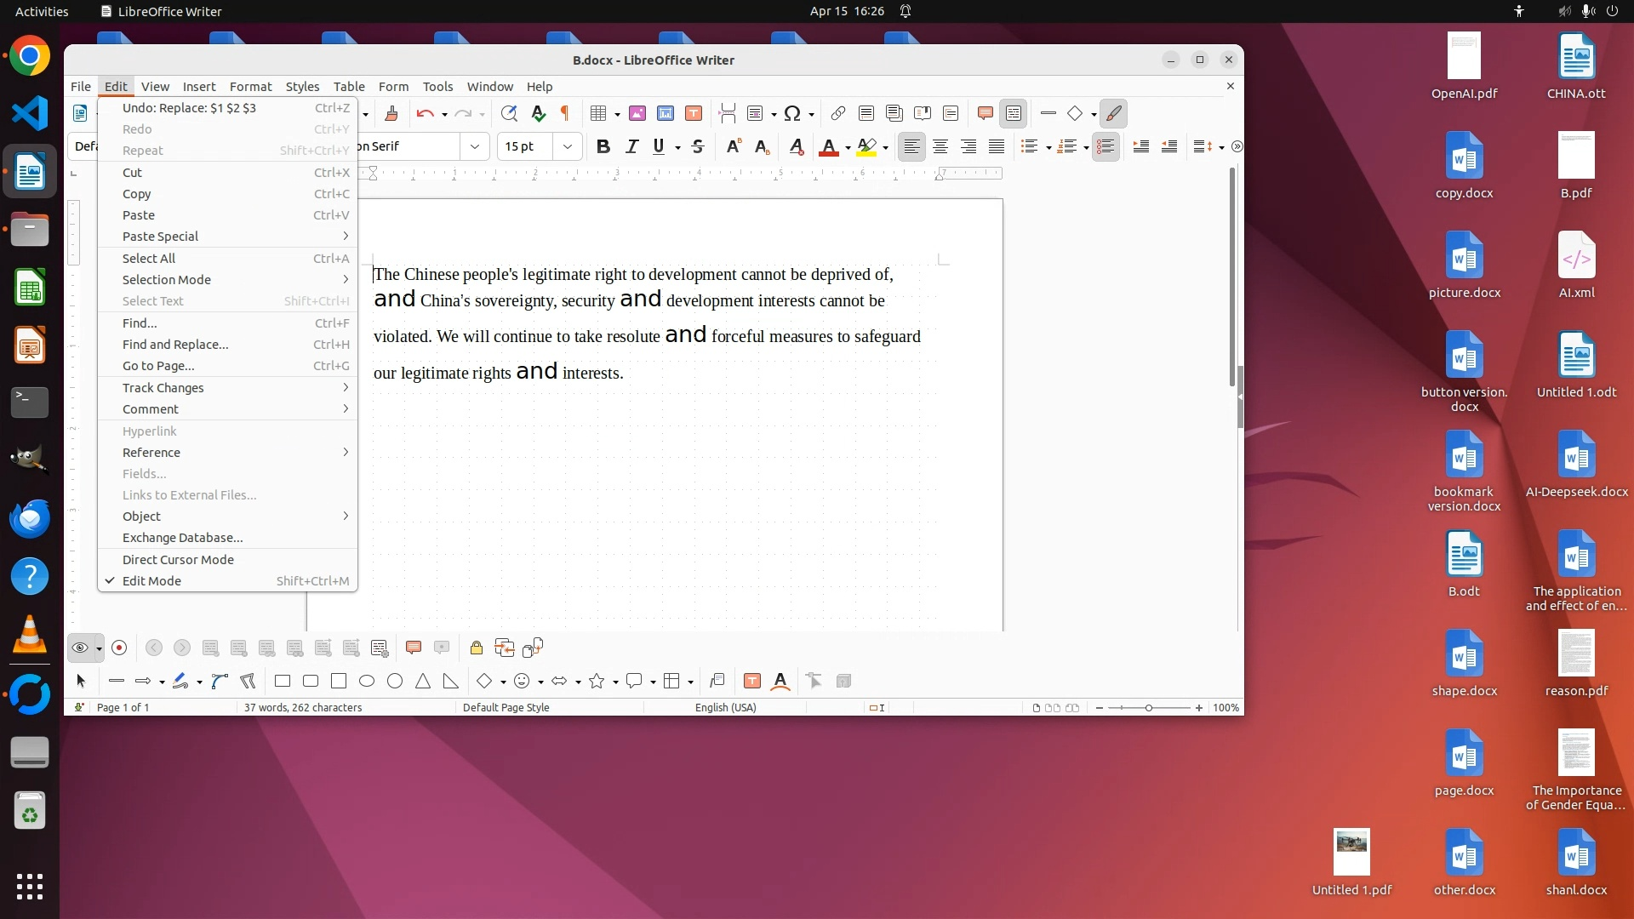Viewport: 1634px width, 919px height.
Task: Select the Ellipse shape tool
Action: point(367,681)
